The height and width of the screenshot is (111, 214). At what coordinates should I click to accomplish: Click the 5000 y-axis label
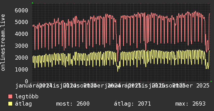point(22,22)
